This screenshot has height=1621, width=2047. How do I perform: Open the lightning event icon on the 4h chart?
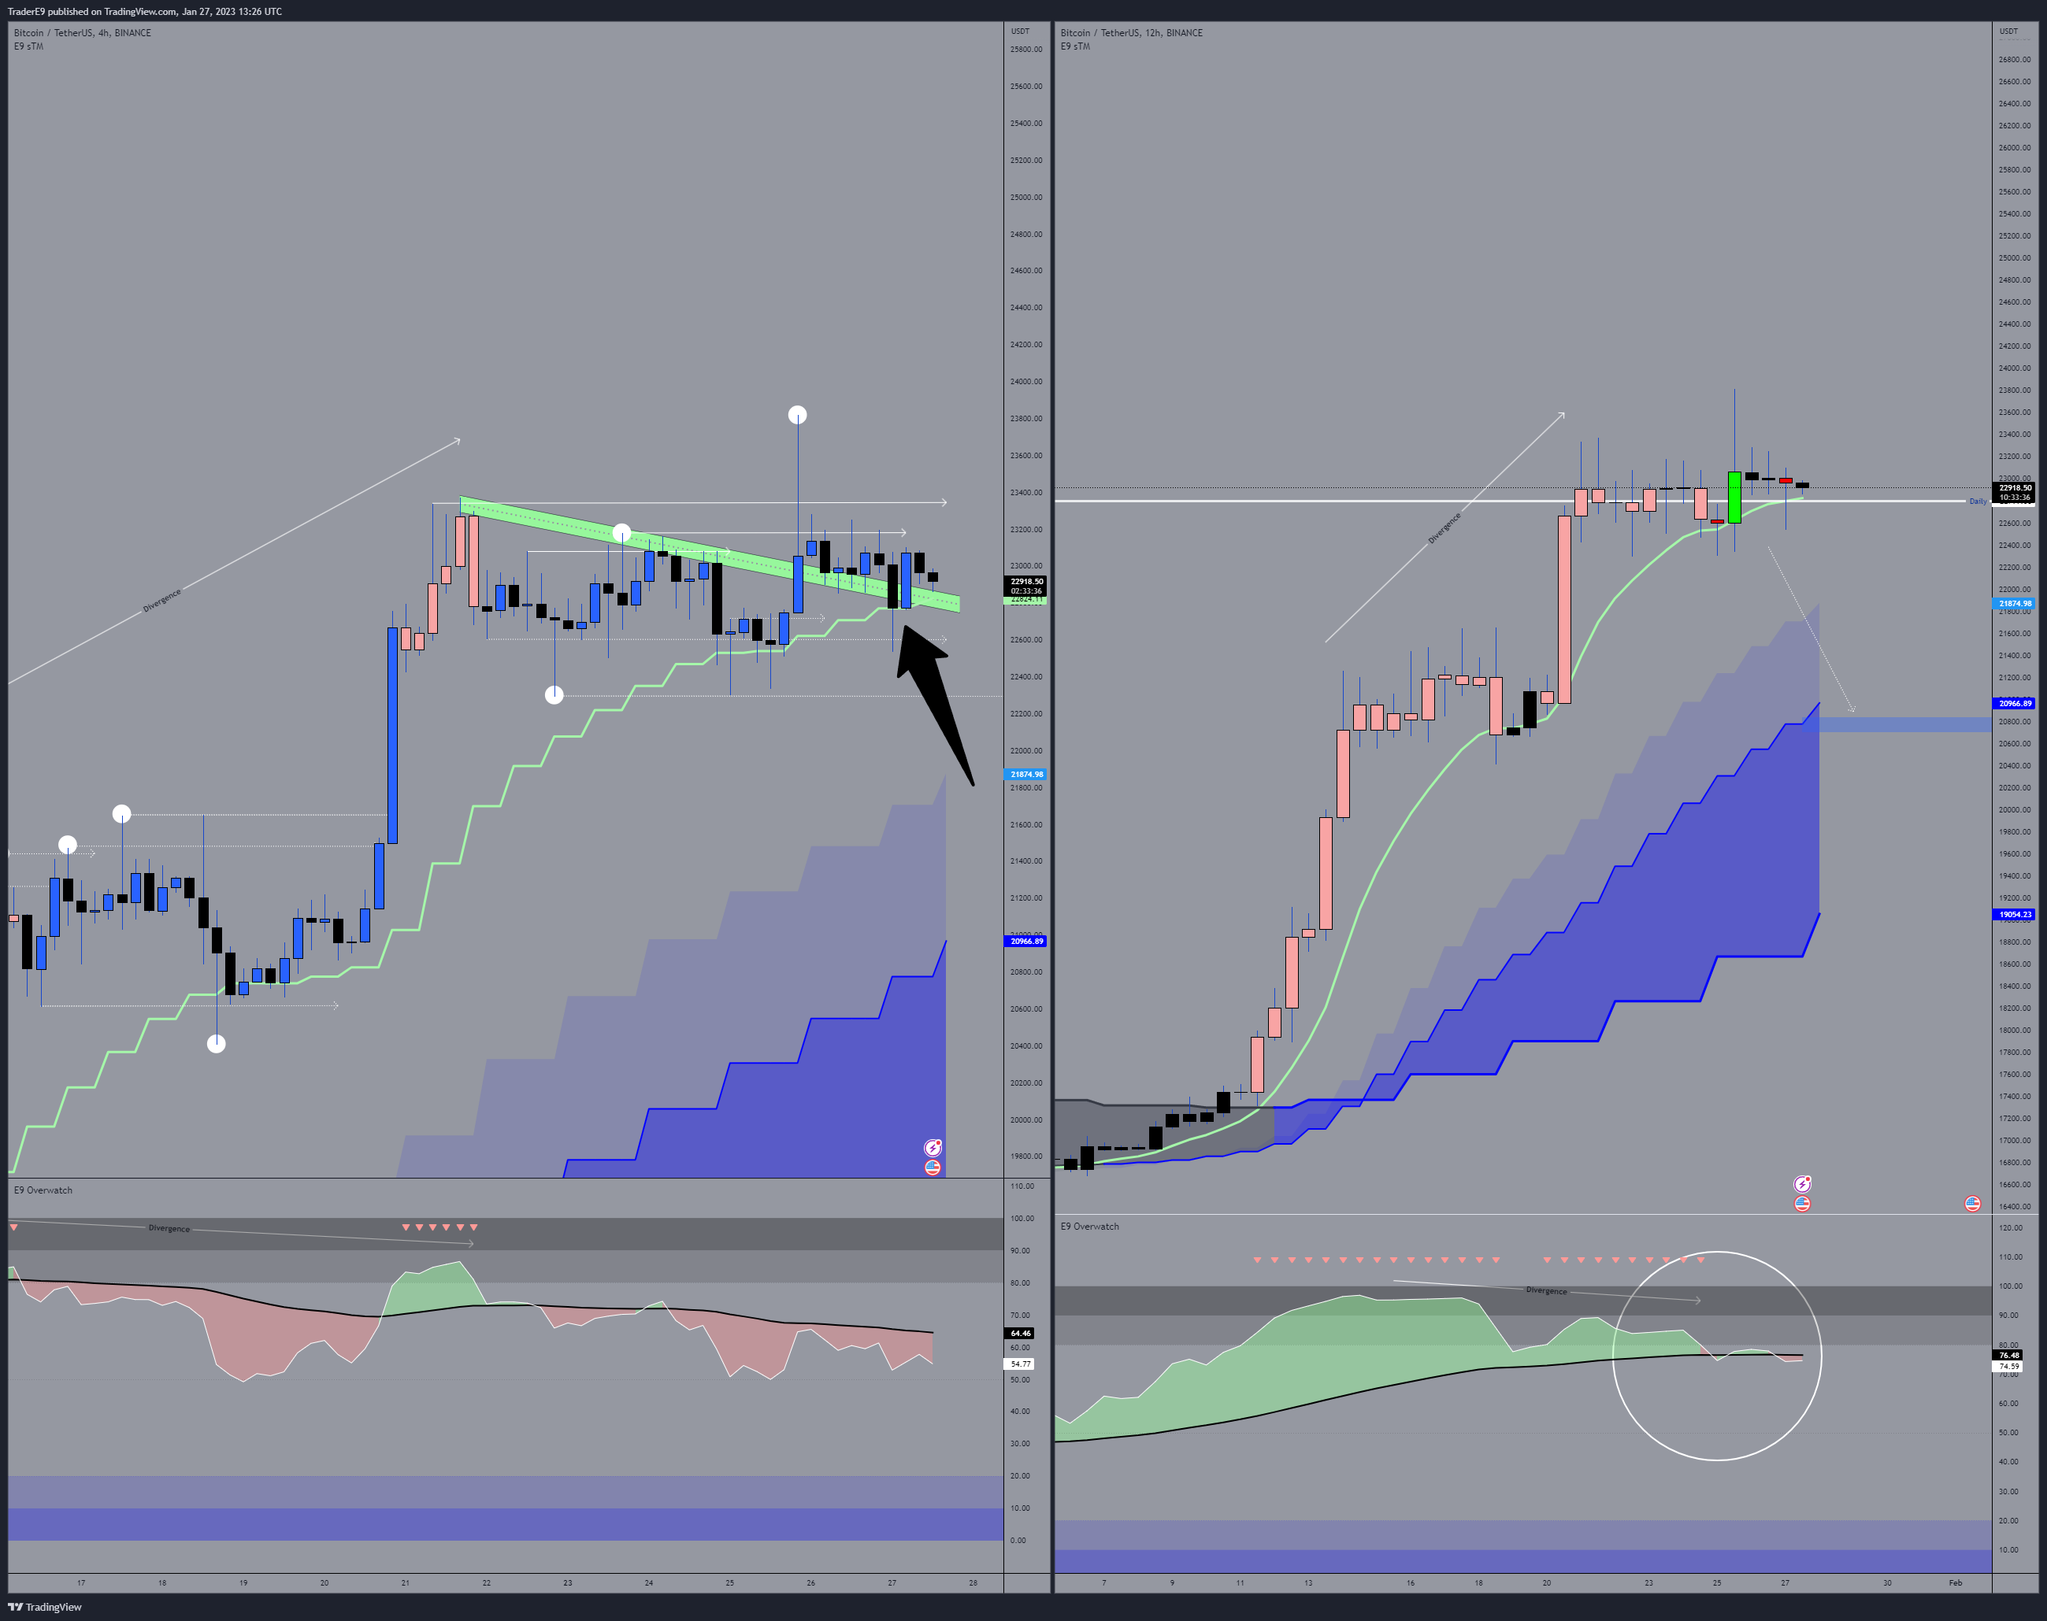point(933,1147)
